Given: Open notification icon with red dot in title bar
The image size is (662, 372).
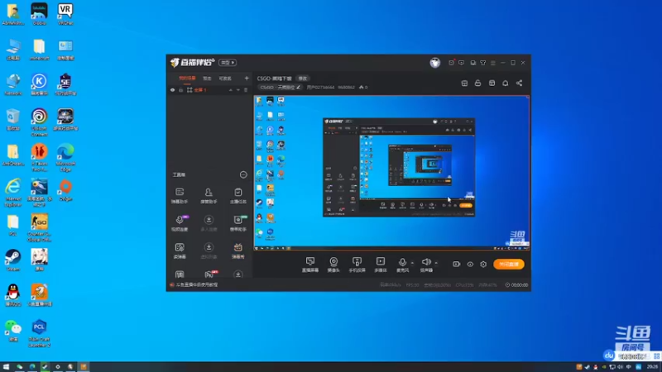Looking at the screenshot, I should [451, 63].
